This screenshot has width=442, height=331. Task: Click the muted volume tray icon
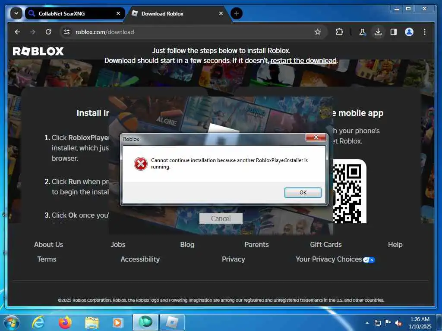tap(398, 323)
